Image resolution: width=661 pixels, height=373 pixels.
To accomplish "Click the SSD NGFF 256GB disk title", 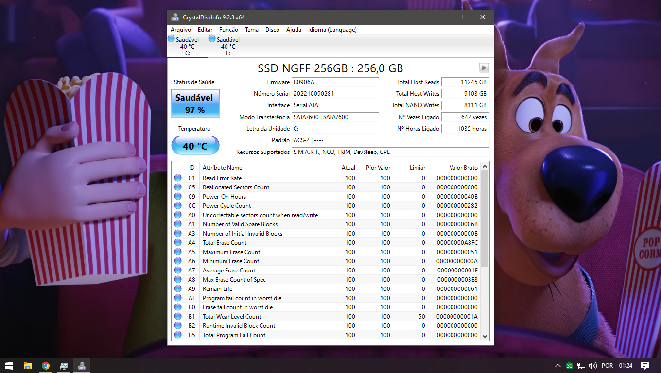I will 330,68.
